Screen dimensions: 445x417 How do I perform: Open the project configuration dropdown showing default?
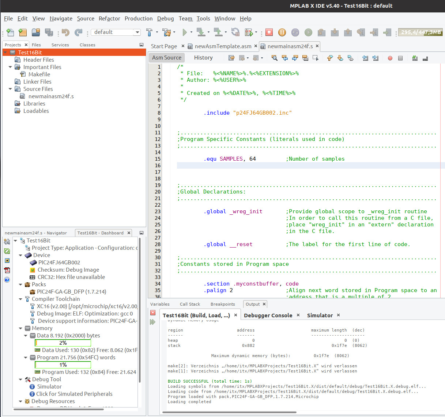click(116, 32)
